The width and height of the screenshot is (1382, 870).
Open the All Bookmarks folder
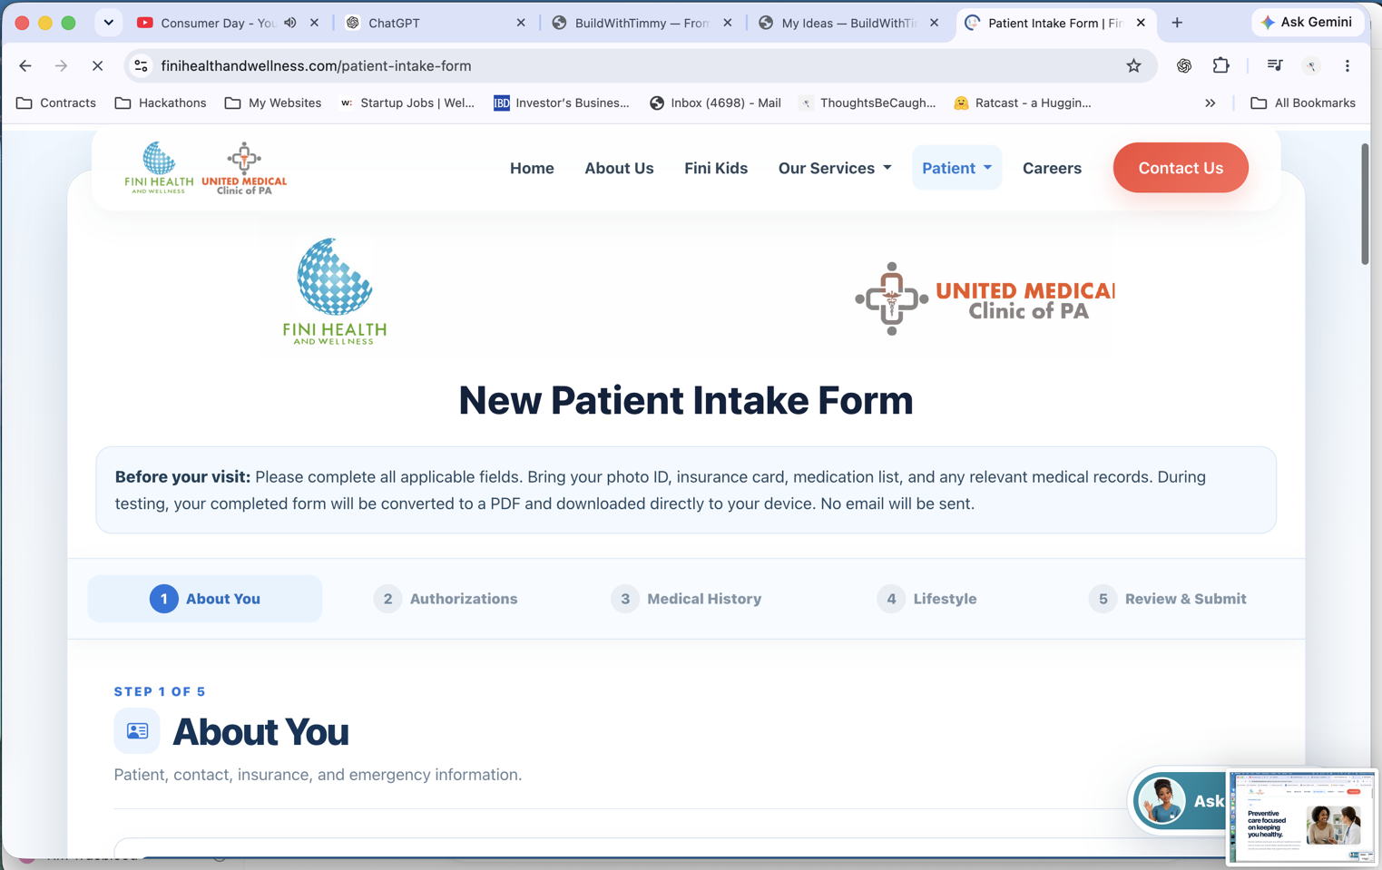[1303, 103]
